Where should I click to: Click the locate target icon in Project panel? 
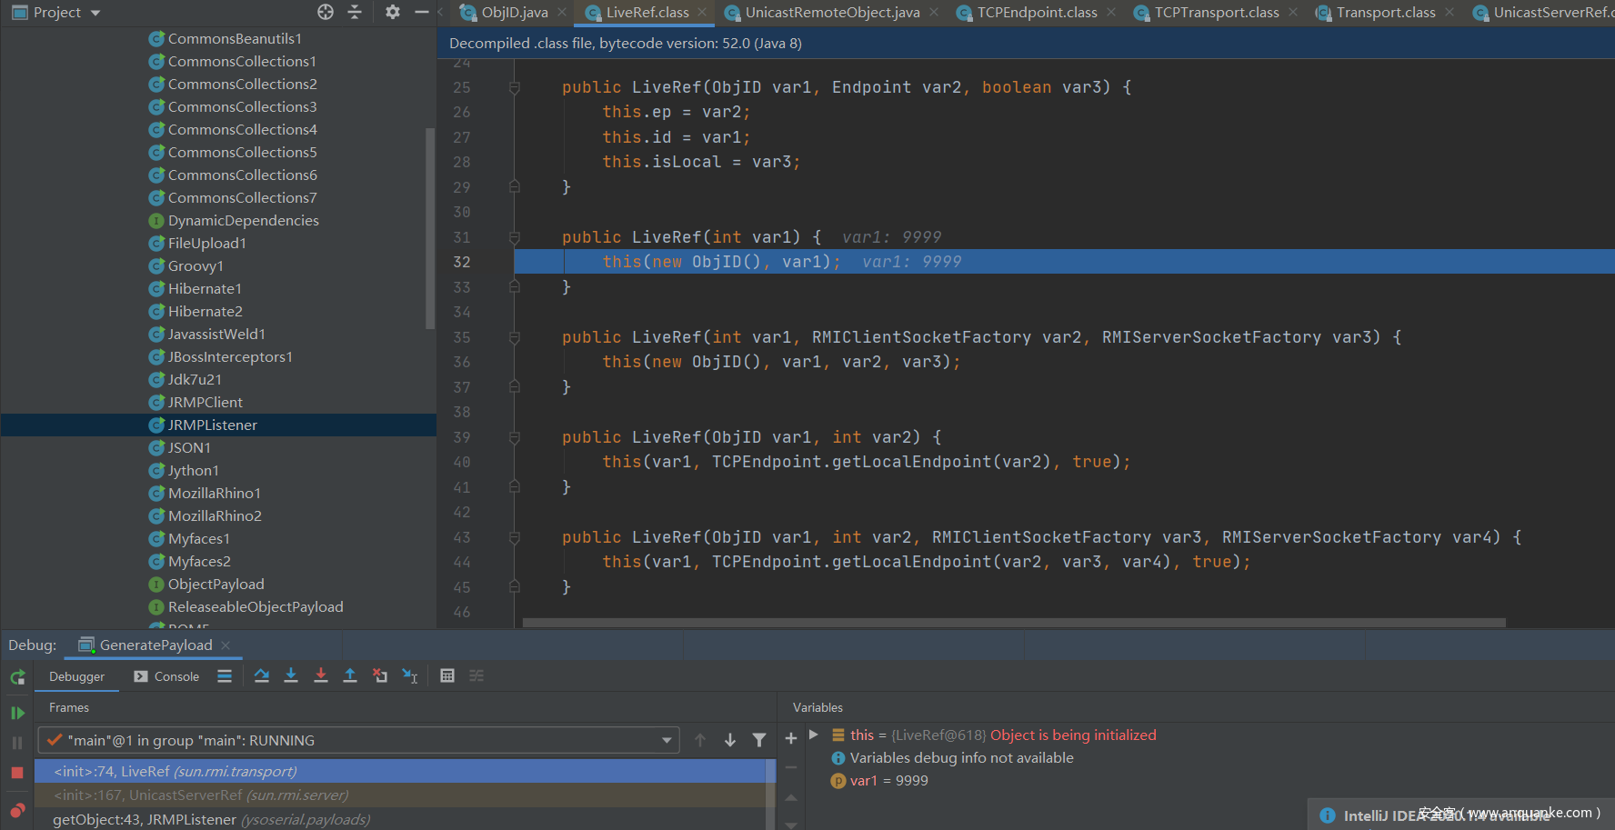click(x=326, y=12)
